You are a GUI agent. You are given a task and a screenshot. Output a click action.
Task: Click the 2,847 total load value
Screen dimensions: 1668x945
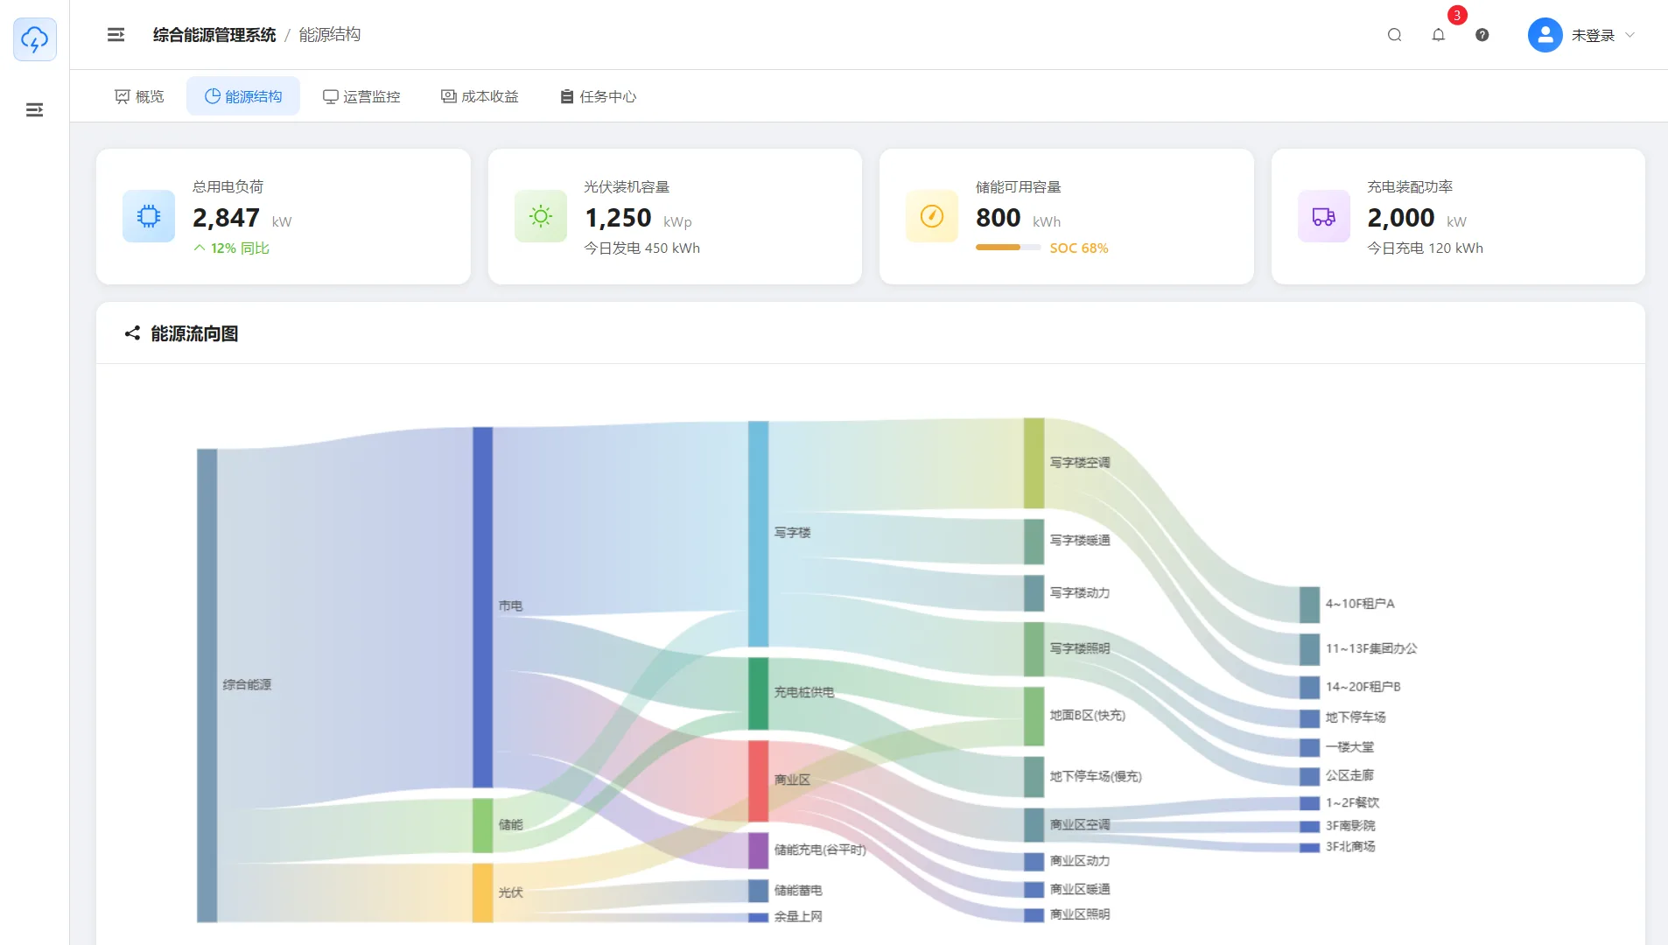(x=226, y=218)
